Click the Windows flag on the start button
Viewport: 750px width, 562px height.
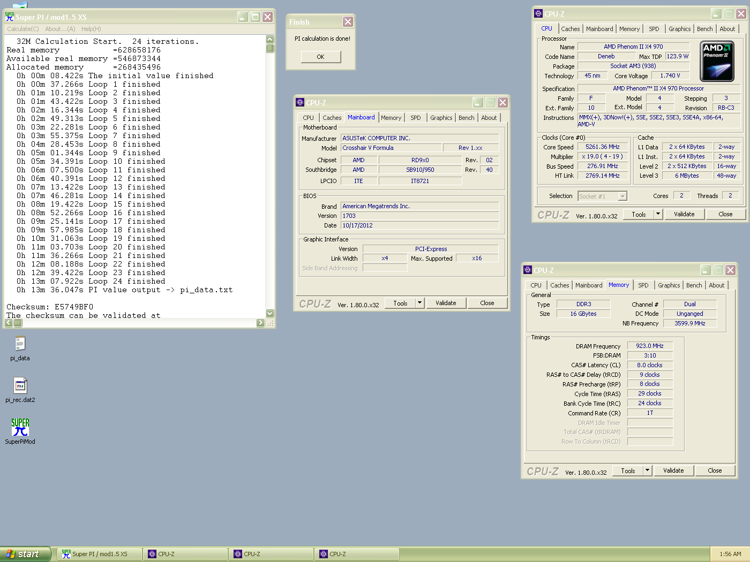(x=11, y=554)
